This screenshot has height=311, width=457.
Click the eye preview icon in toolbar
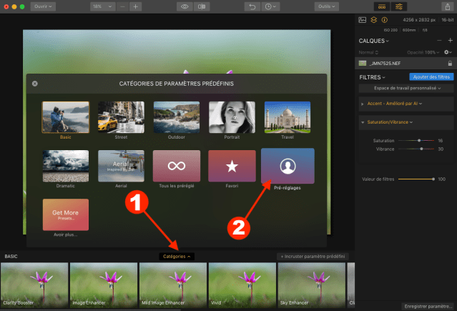(x=185, y=6)
